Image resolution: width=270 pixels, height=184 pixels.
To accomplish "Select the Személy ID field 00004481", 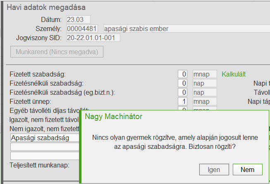I will click(82, 29).
